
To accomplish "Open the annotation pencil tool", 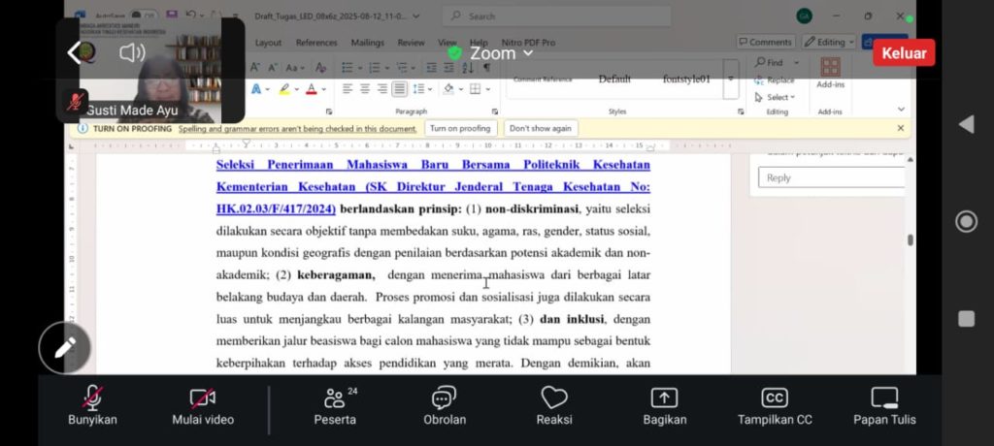I will click(65, 347).
